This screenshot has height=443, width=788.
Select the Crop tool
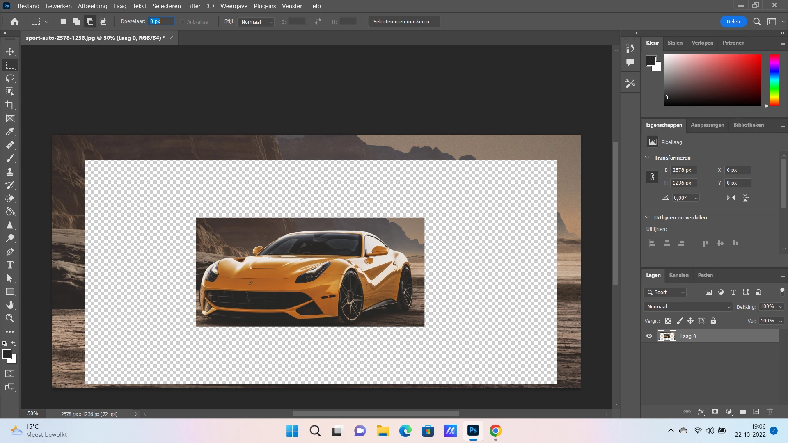pos(10,105)
